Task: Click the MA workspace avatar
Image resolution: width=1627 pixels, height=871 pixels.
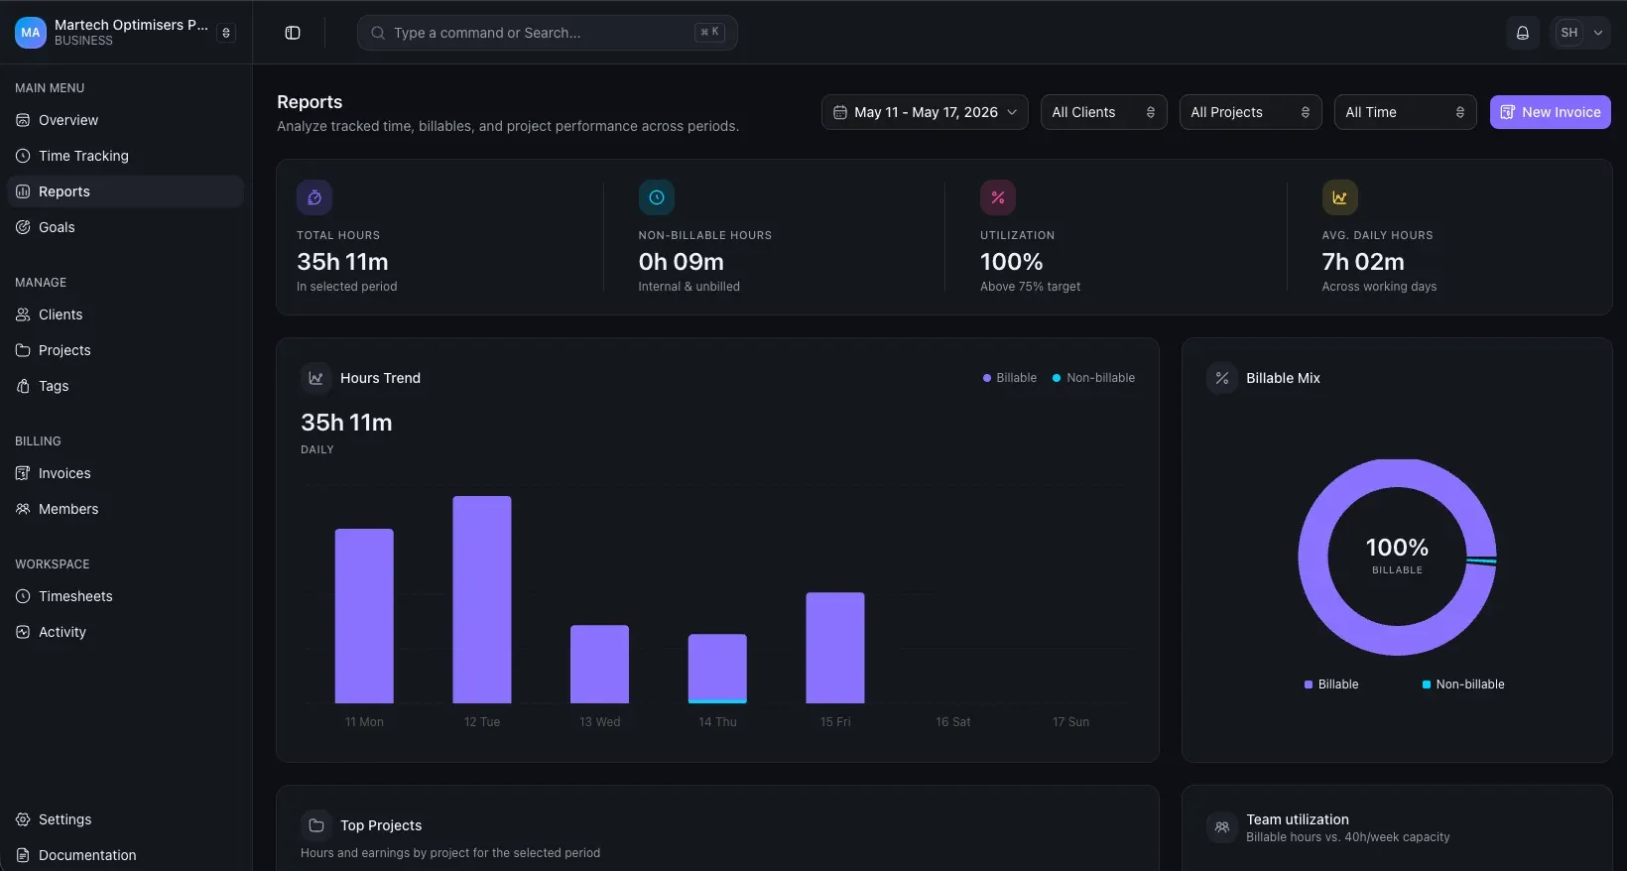Action: click(x=31, y=33)
